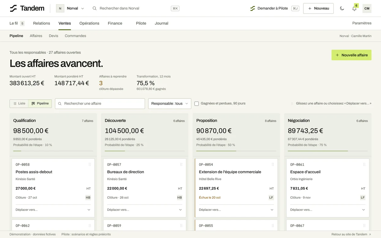This screenshot has height=238, width=381.
Task: Click the drag handle on card OP-0055
Action: click(x=273, y=226)
